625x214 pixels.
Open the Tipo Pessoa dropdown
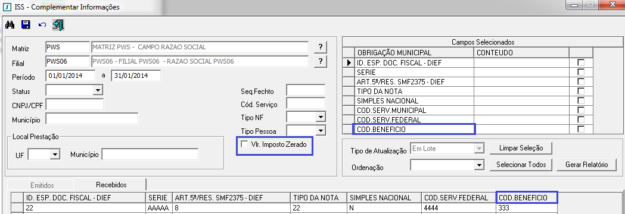click(321, 130)
